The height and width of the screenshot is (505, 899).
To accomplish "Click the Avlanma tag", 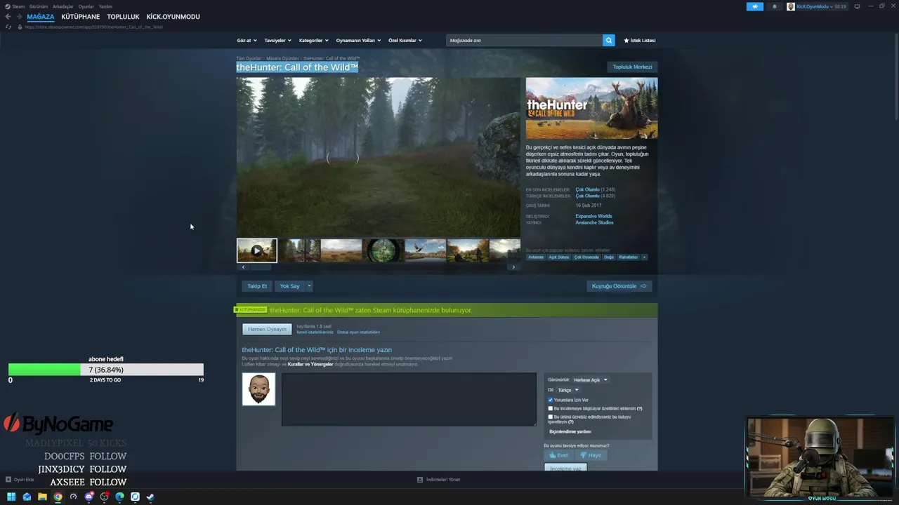I will [536, 257].
